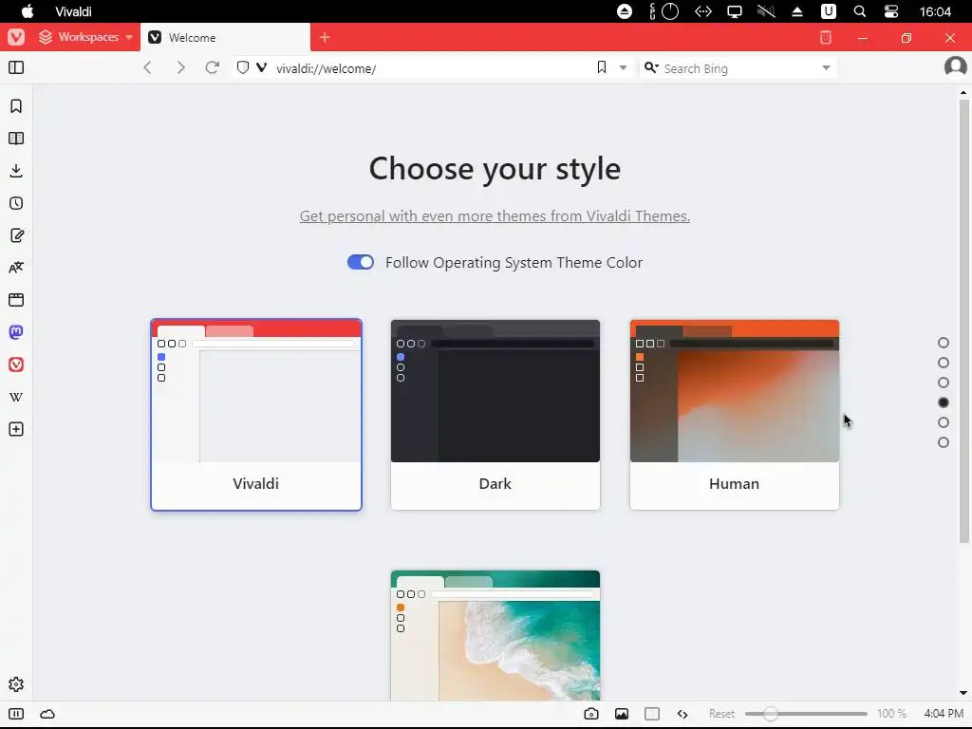Screen dimensions: 972x729
Task: Switch to the Welcome tab
Action: [x=225, y=37]
